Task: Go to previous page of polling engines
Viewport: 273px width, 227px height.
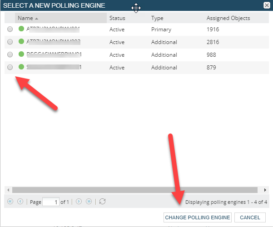Action: tap(20, 202)
